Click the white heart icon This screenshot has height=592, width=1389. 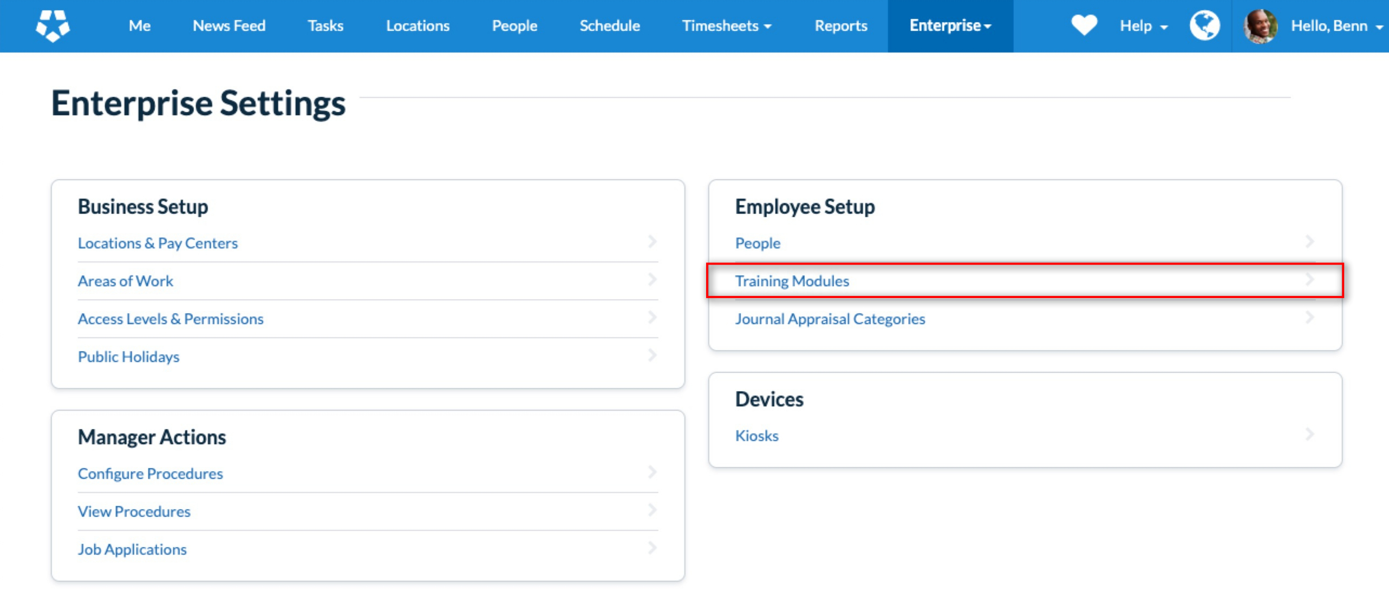point(1084,25)
